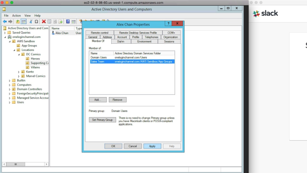Viewport: 307px width, 173px height.
Task: Click the Saved Queries folder icon
Action: [x=9, y=33]
